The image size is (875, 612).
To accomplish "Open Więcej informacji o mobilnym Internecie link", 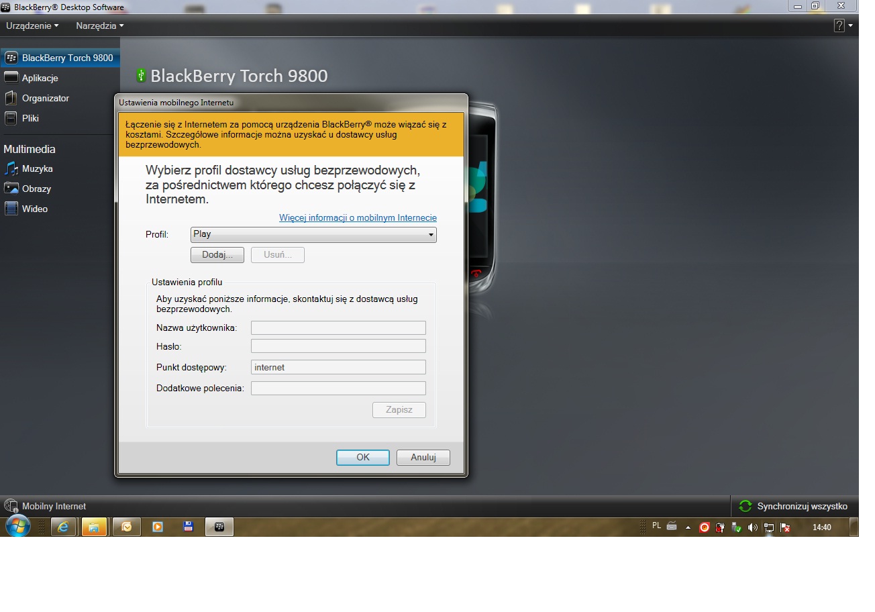I will coord(357,217).
